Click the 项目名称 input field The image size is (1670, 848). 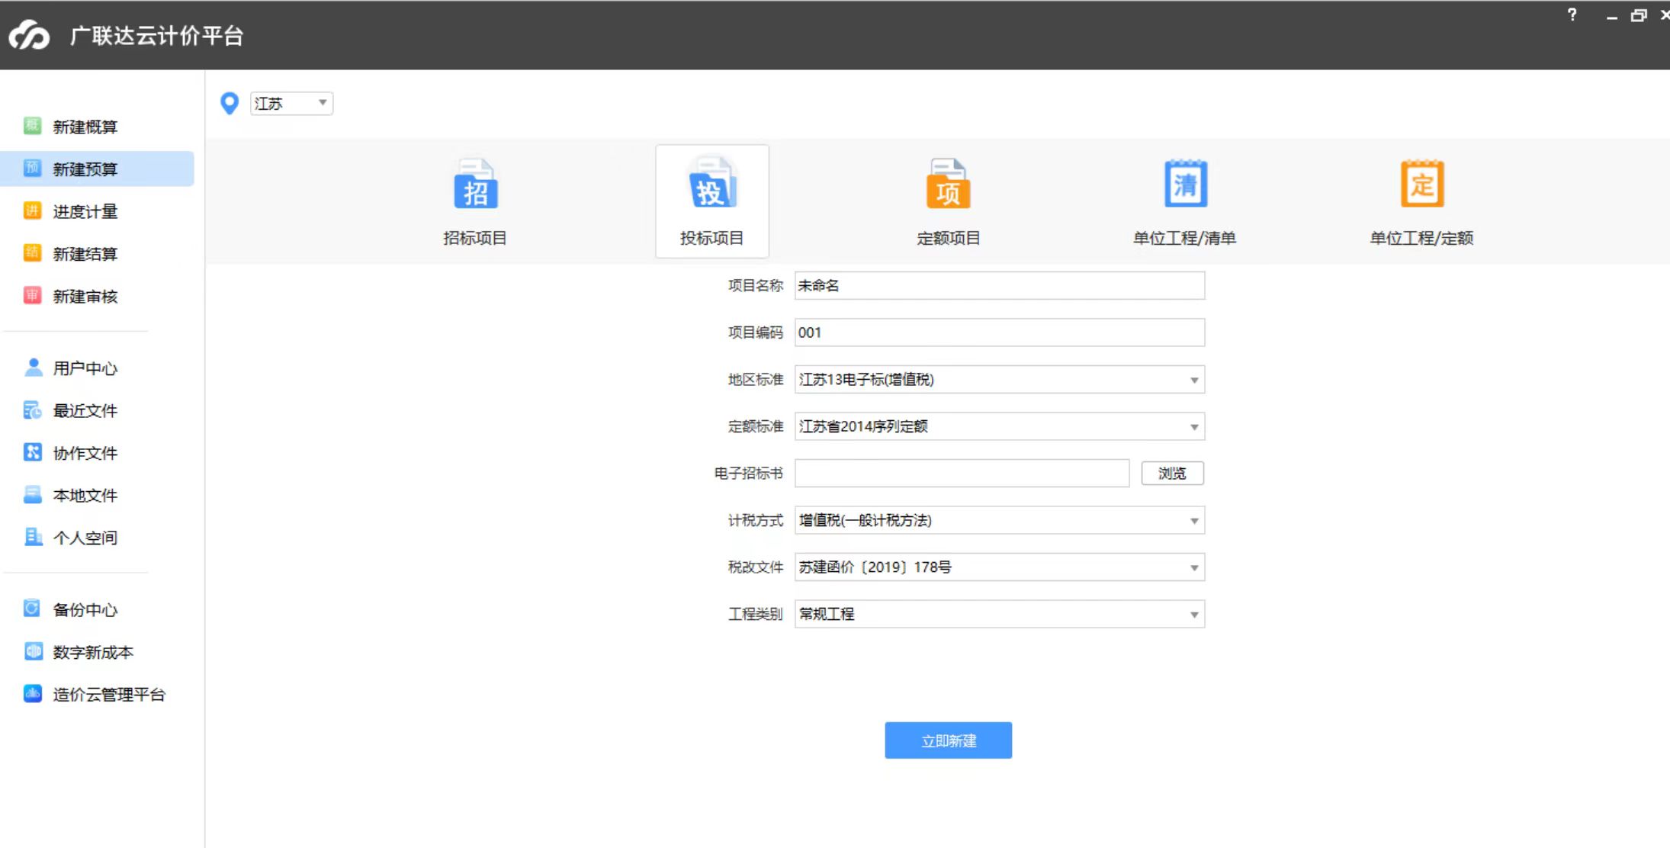point(999,285)
